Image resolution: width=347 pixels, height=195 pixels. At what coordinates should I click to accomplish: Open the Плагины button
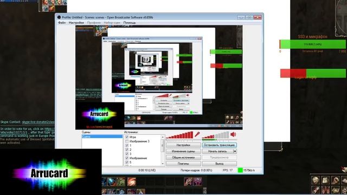pos(183,164)
